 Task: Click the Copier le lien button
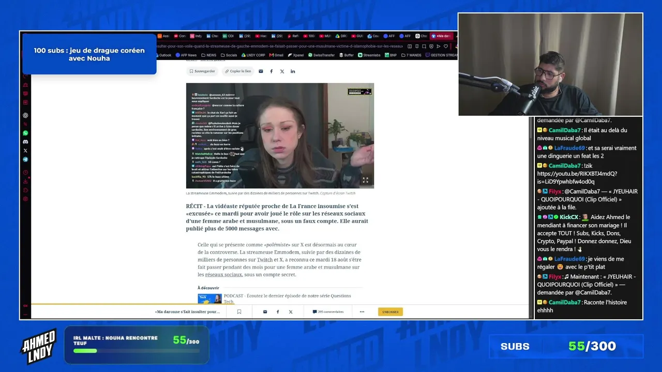[238, 71]
